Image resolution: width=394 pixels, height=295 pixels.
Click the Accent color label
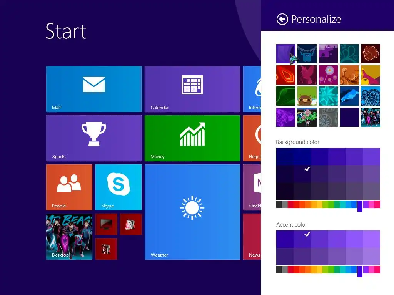tap(292, 225)
